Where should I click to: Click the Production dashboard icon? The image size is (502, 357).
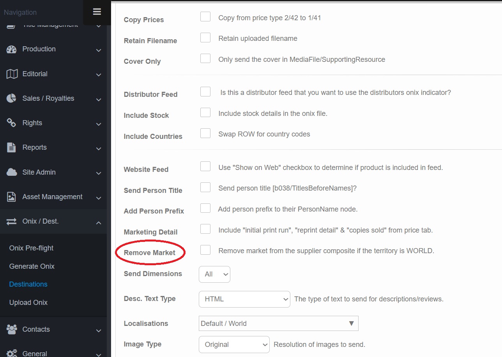coord(12,49)
